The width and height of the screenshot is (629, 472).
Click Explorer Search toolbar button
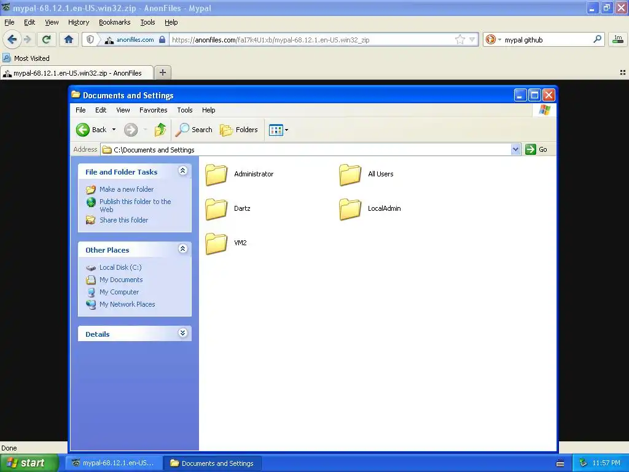pyautogui.click(x=193, y=130)
